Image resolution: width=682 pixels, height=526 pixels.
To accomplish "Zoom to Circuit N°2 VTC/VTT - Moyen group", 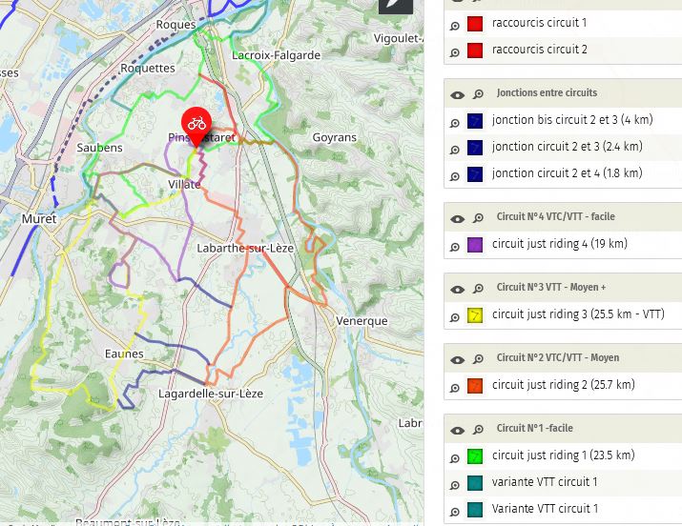I will tap(478, 359).
